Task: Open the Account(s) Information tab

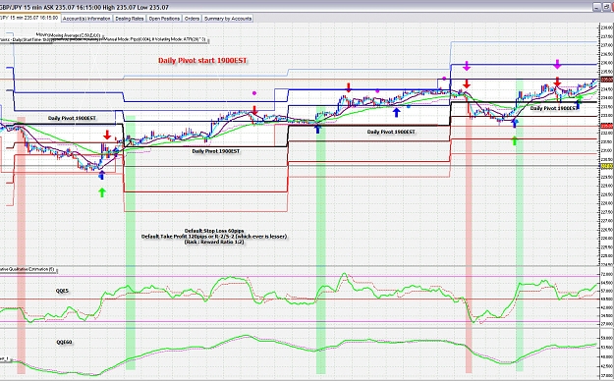Action: 86,19
